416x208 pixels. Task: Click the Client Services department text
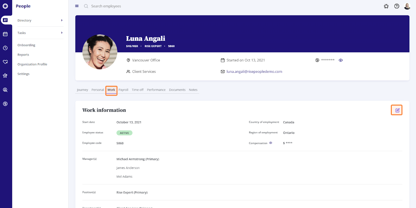tap(144, 71)
